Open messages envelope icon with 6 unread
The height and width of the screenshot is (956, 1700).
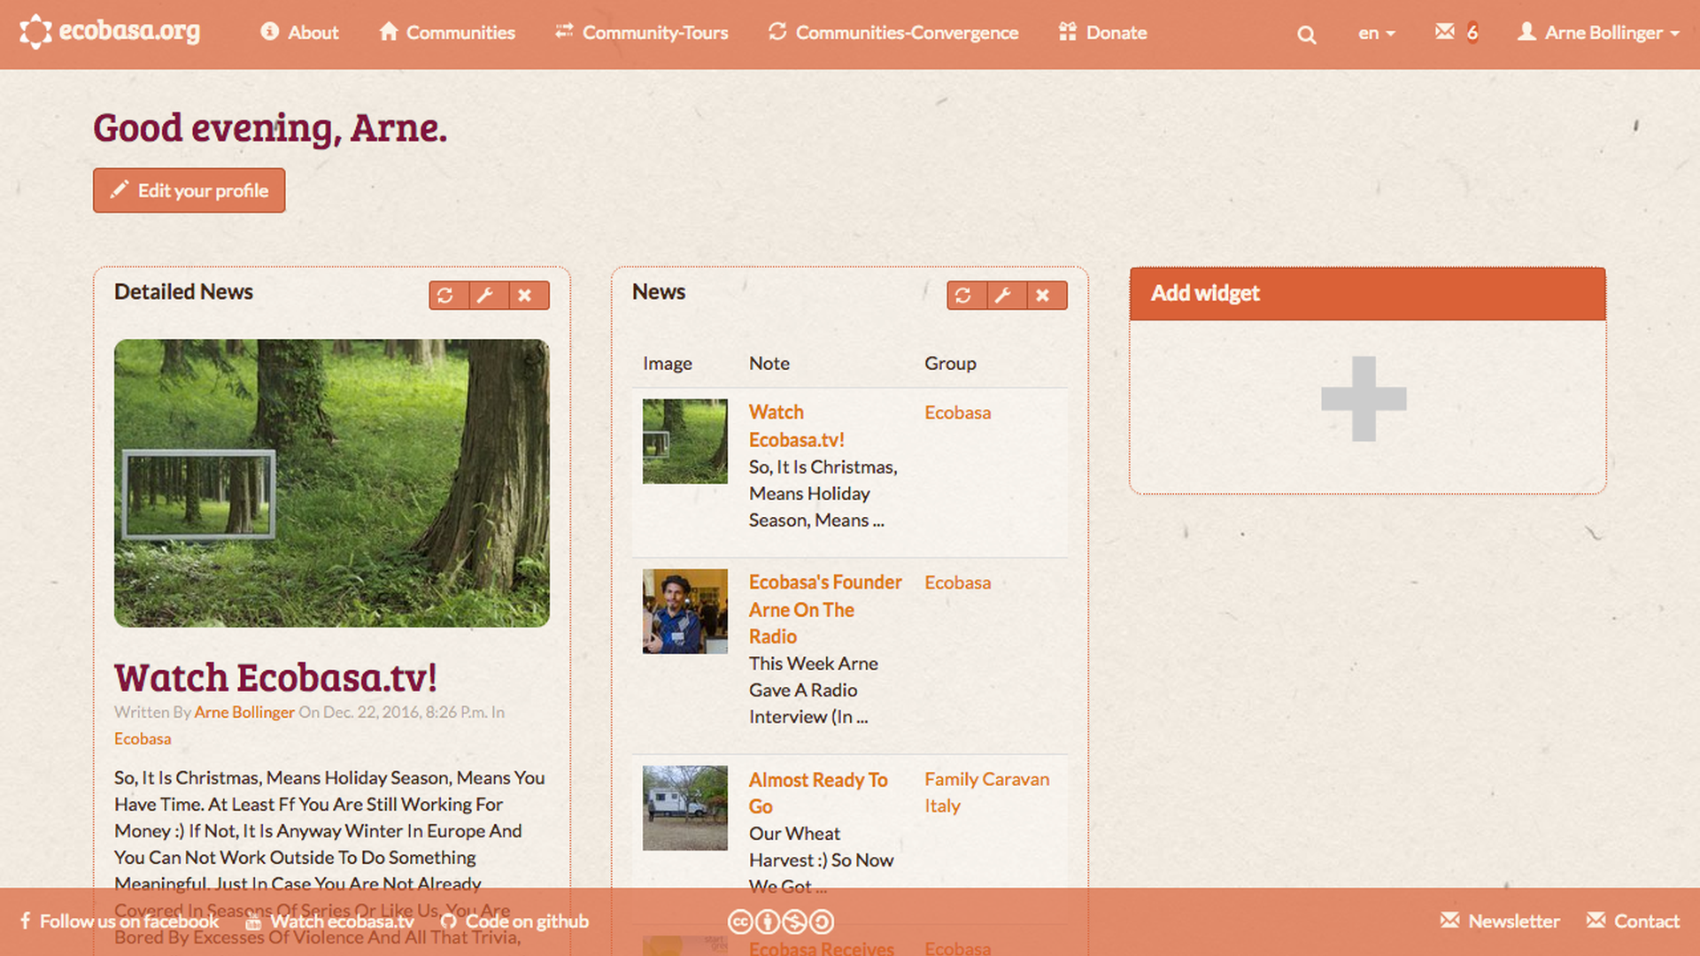tap(1456, 33)
